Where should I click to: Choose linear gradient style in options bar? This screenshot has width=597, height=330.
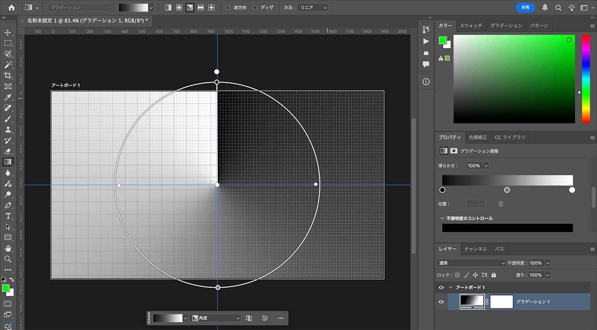[168, 7]
